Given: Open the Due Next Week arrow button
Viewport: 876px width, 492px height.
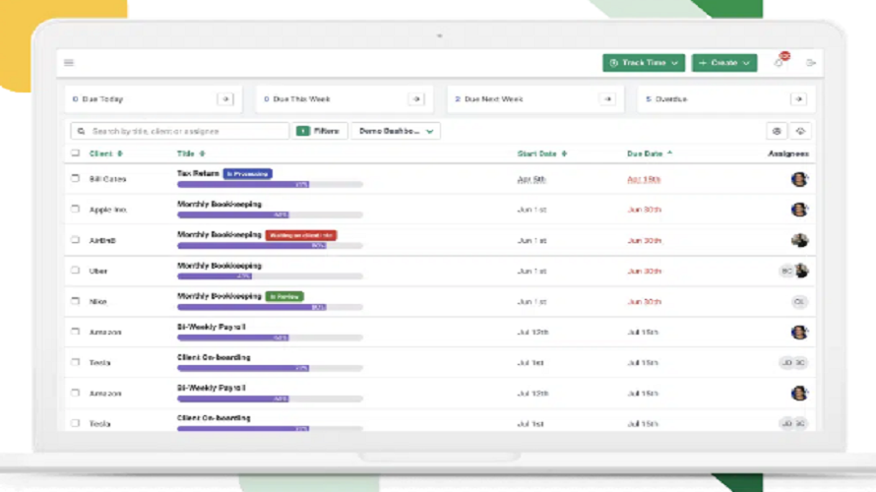Looking at the screenshot, I should click(x=607, y=99).
